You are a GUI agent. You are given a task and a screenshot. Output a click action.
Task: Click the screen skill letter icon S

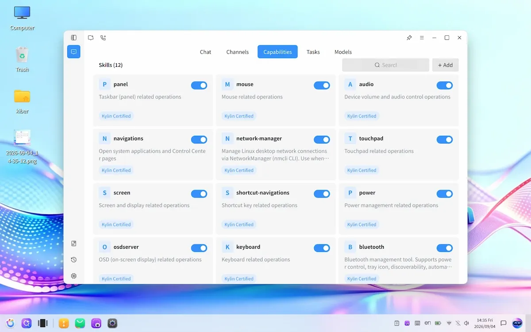pos(104,193)
